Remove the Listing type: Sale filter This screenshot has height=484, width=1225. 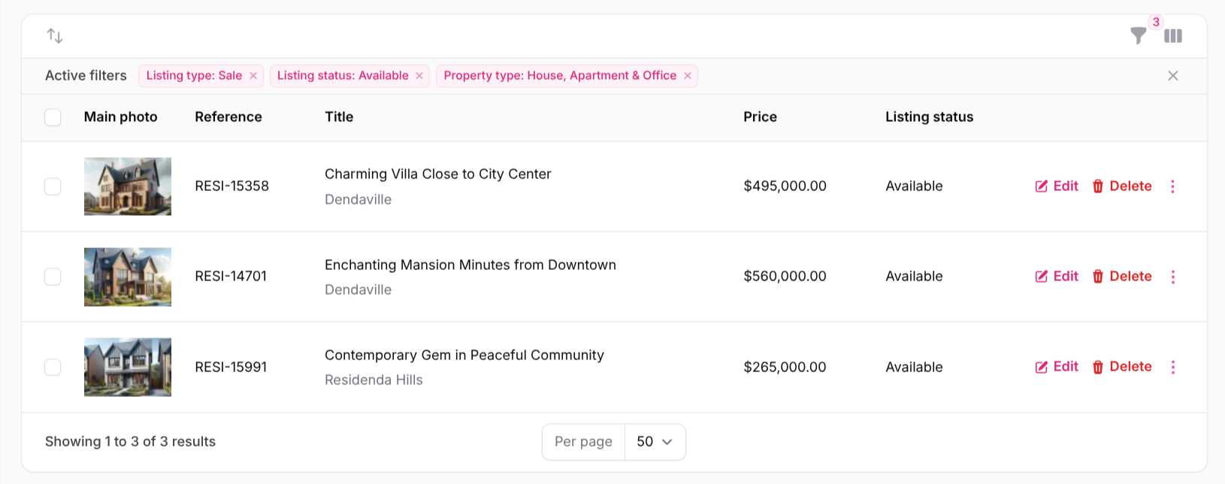[253, 76]
